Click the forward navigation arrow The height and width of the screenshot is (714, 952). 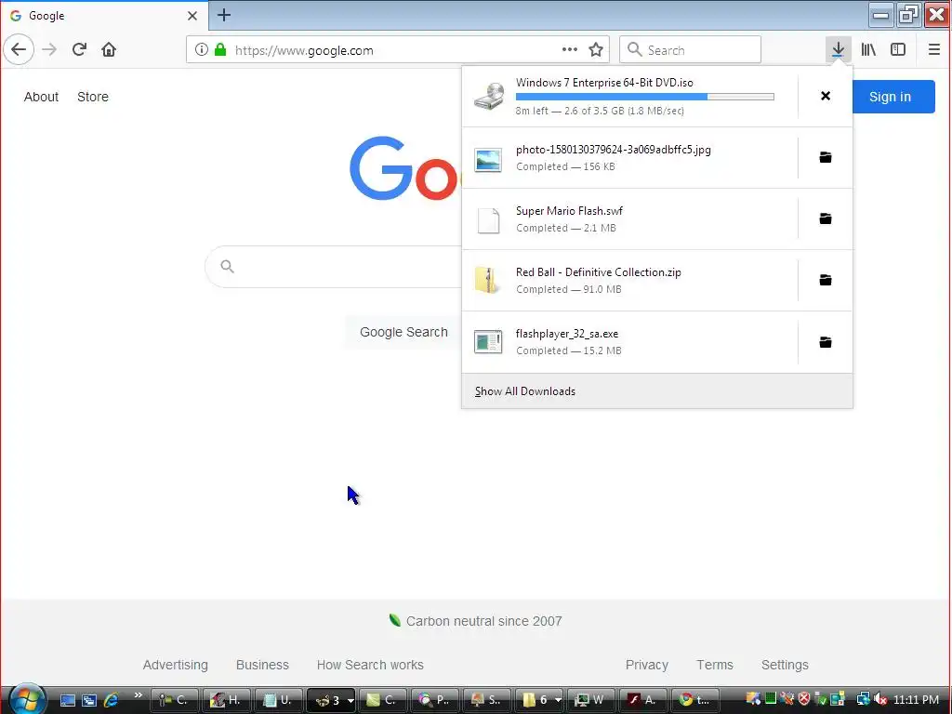(50, 50)
